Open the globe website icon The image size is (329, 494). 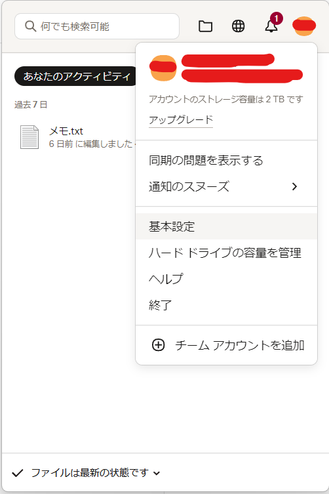point(239,26)
